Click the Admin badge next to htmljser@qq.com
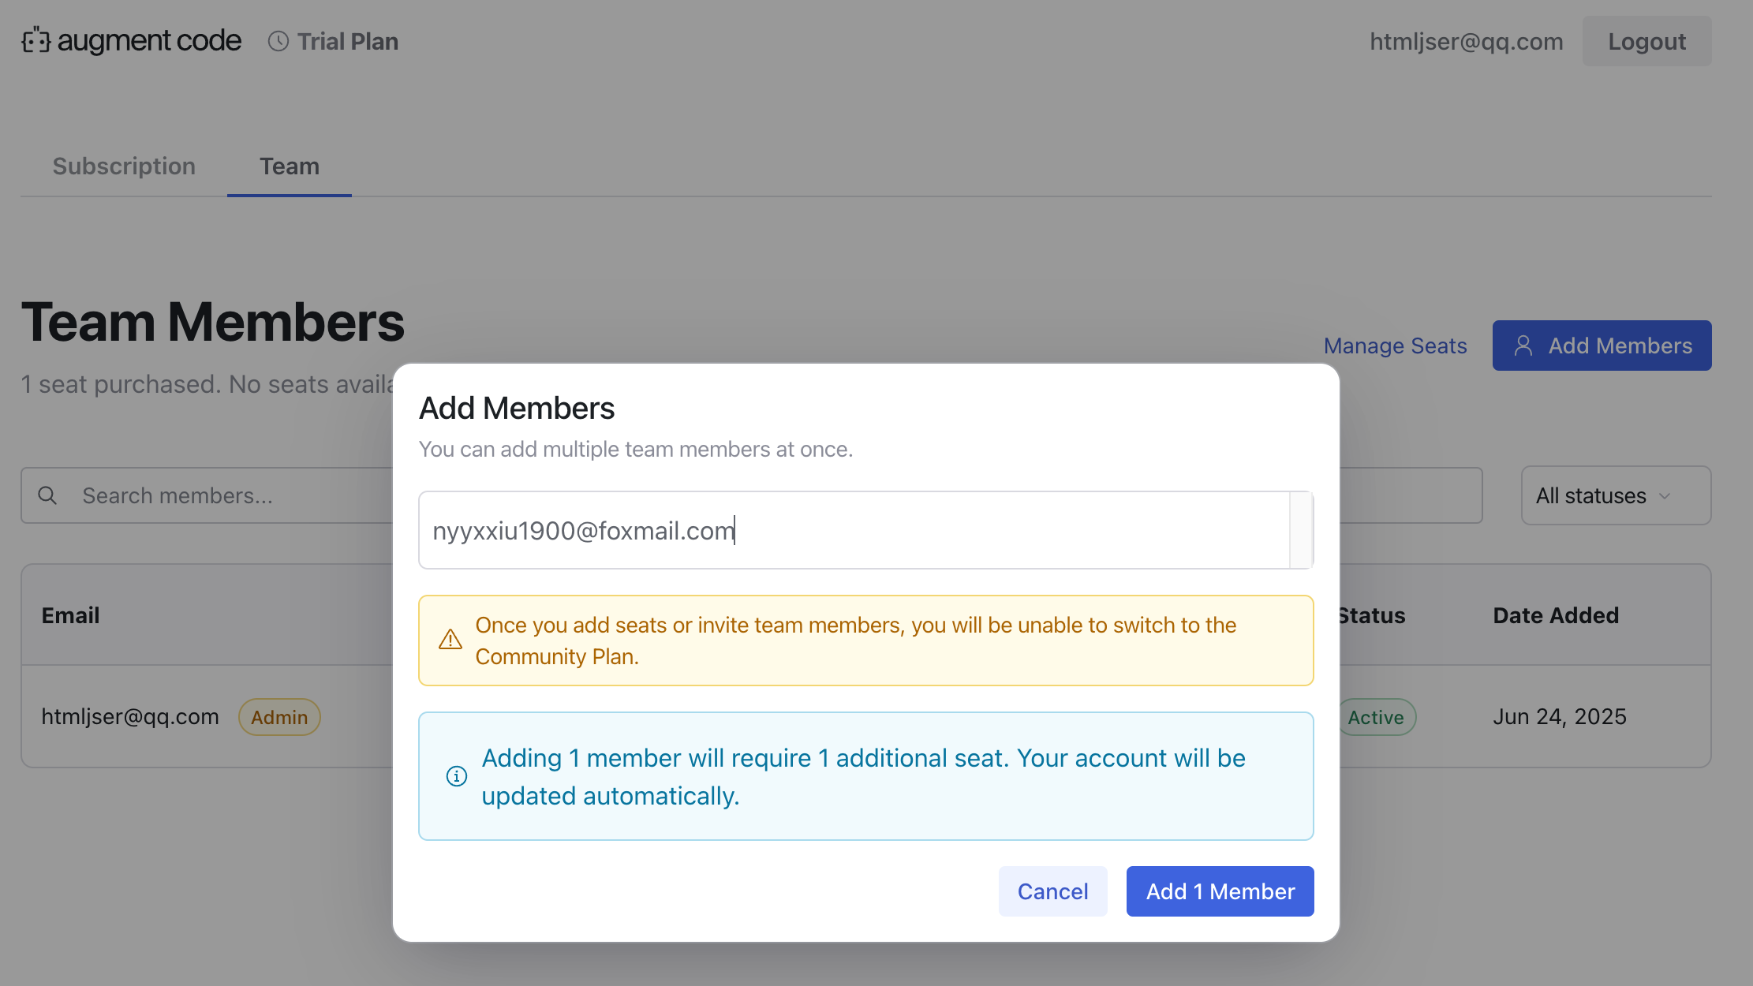This screenshot has width=1753, height=986. point(279,717)
